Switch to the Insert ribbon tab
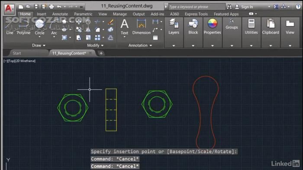 tap(42, 14)
